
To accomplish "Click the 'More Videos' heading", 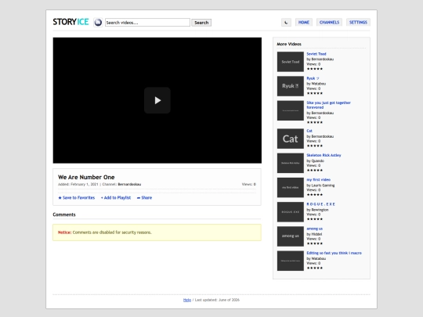I will point(289,44).
